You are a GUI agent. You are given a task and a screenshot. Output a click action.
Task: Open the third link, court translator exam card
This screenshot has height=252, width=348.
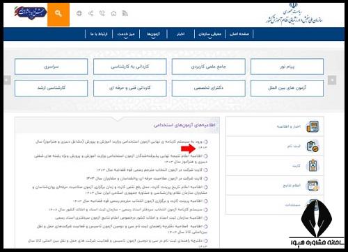[150, 170]
